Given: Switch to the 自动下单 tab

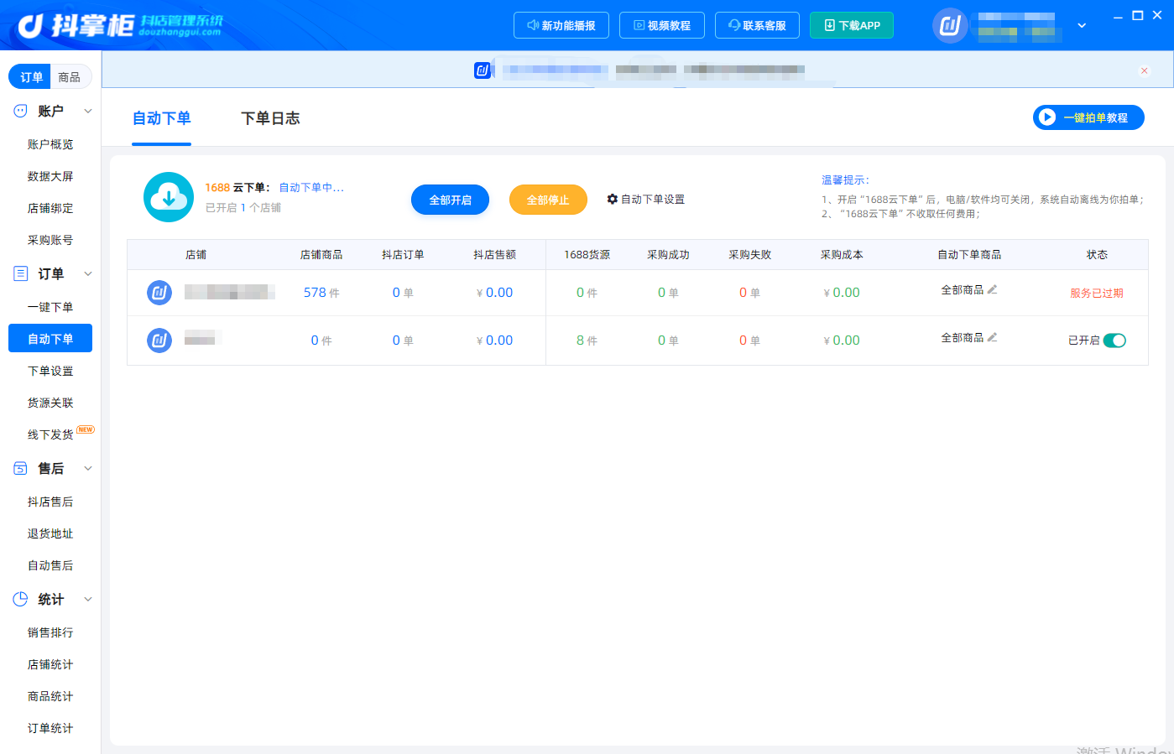Looking at the screenshot, I should pos(162,118).
